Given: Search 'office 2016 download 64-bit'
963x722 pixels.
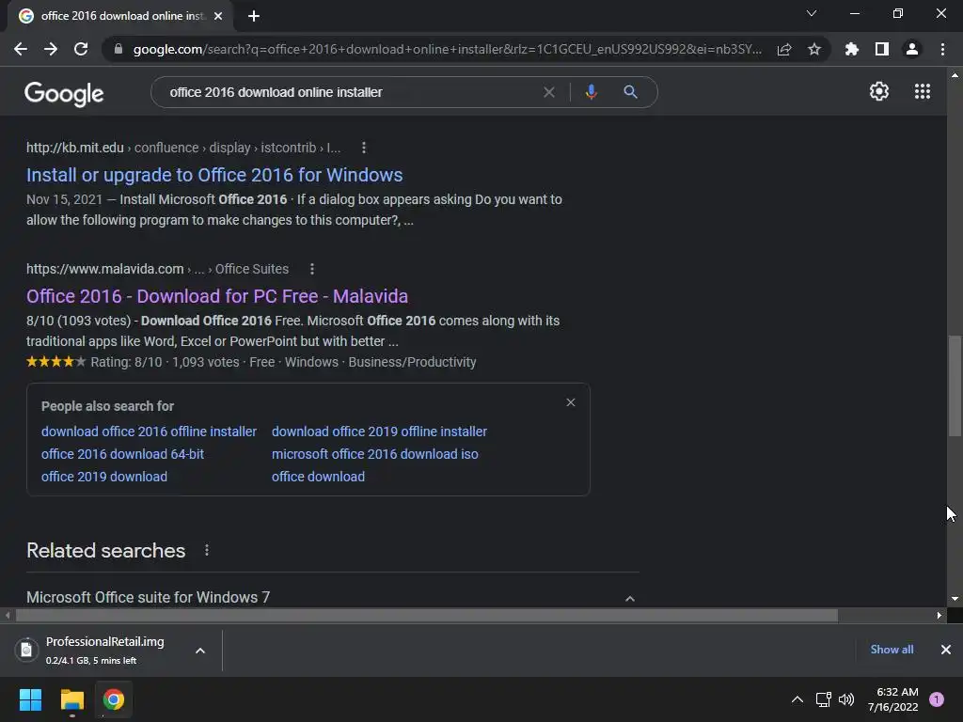Looking at the screenshot, I should pyautogui.click(x=122, y=454).
